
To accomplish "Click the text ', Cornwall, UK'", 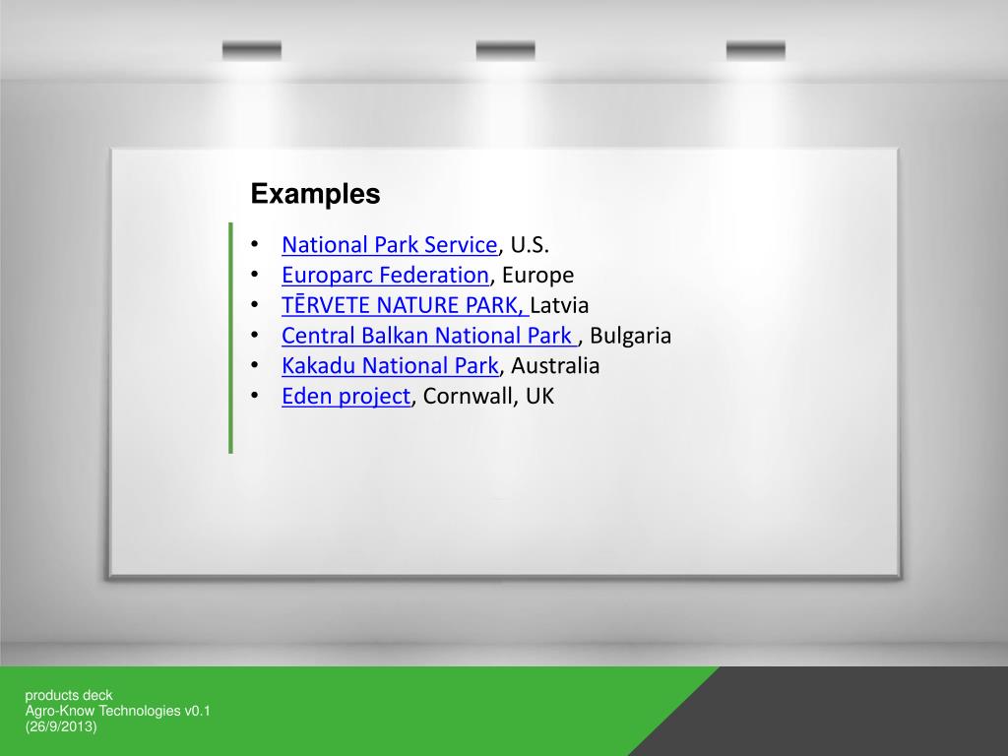I will [x=482, y=396].
